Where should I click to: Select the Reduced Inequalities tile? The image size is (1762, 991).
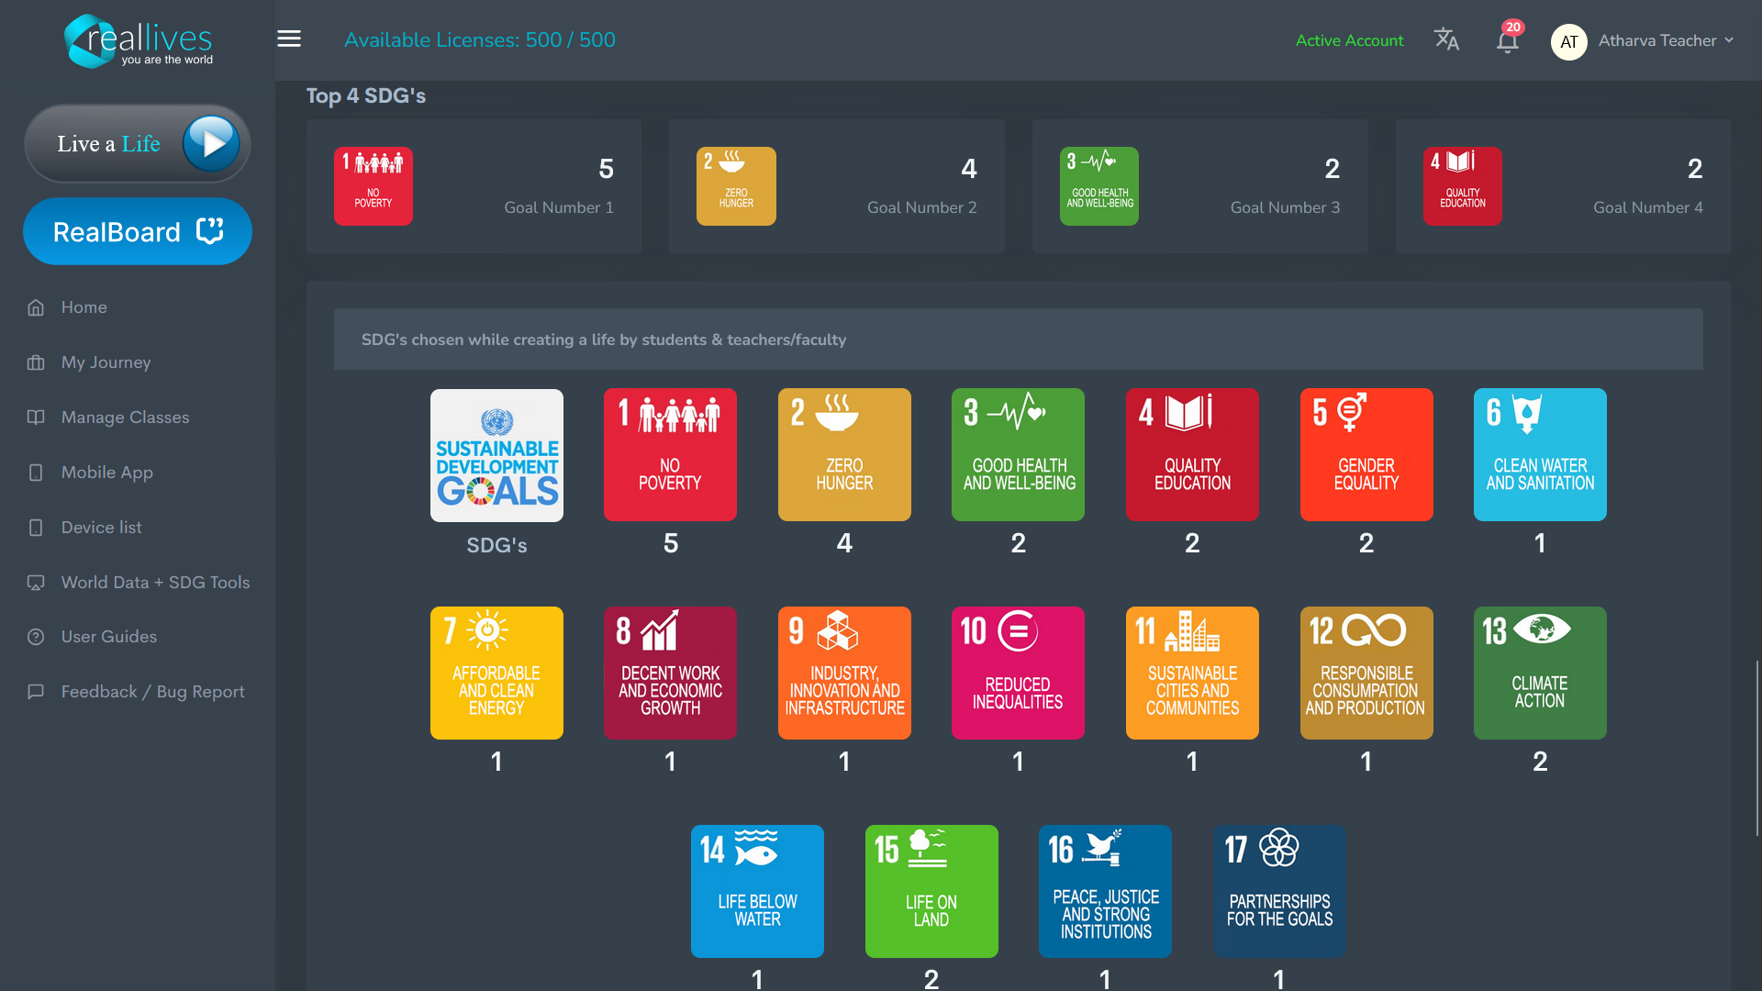pos(1018,673)
